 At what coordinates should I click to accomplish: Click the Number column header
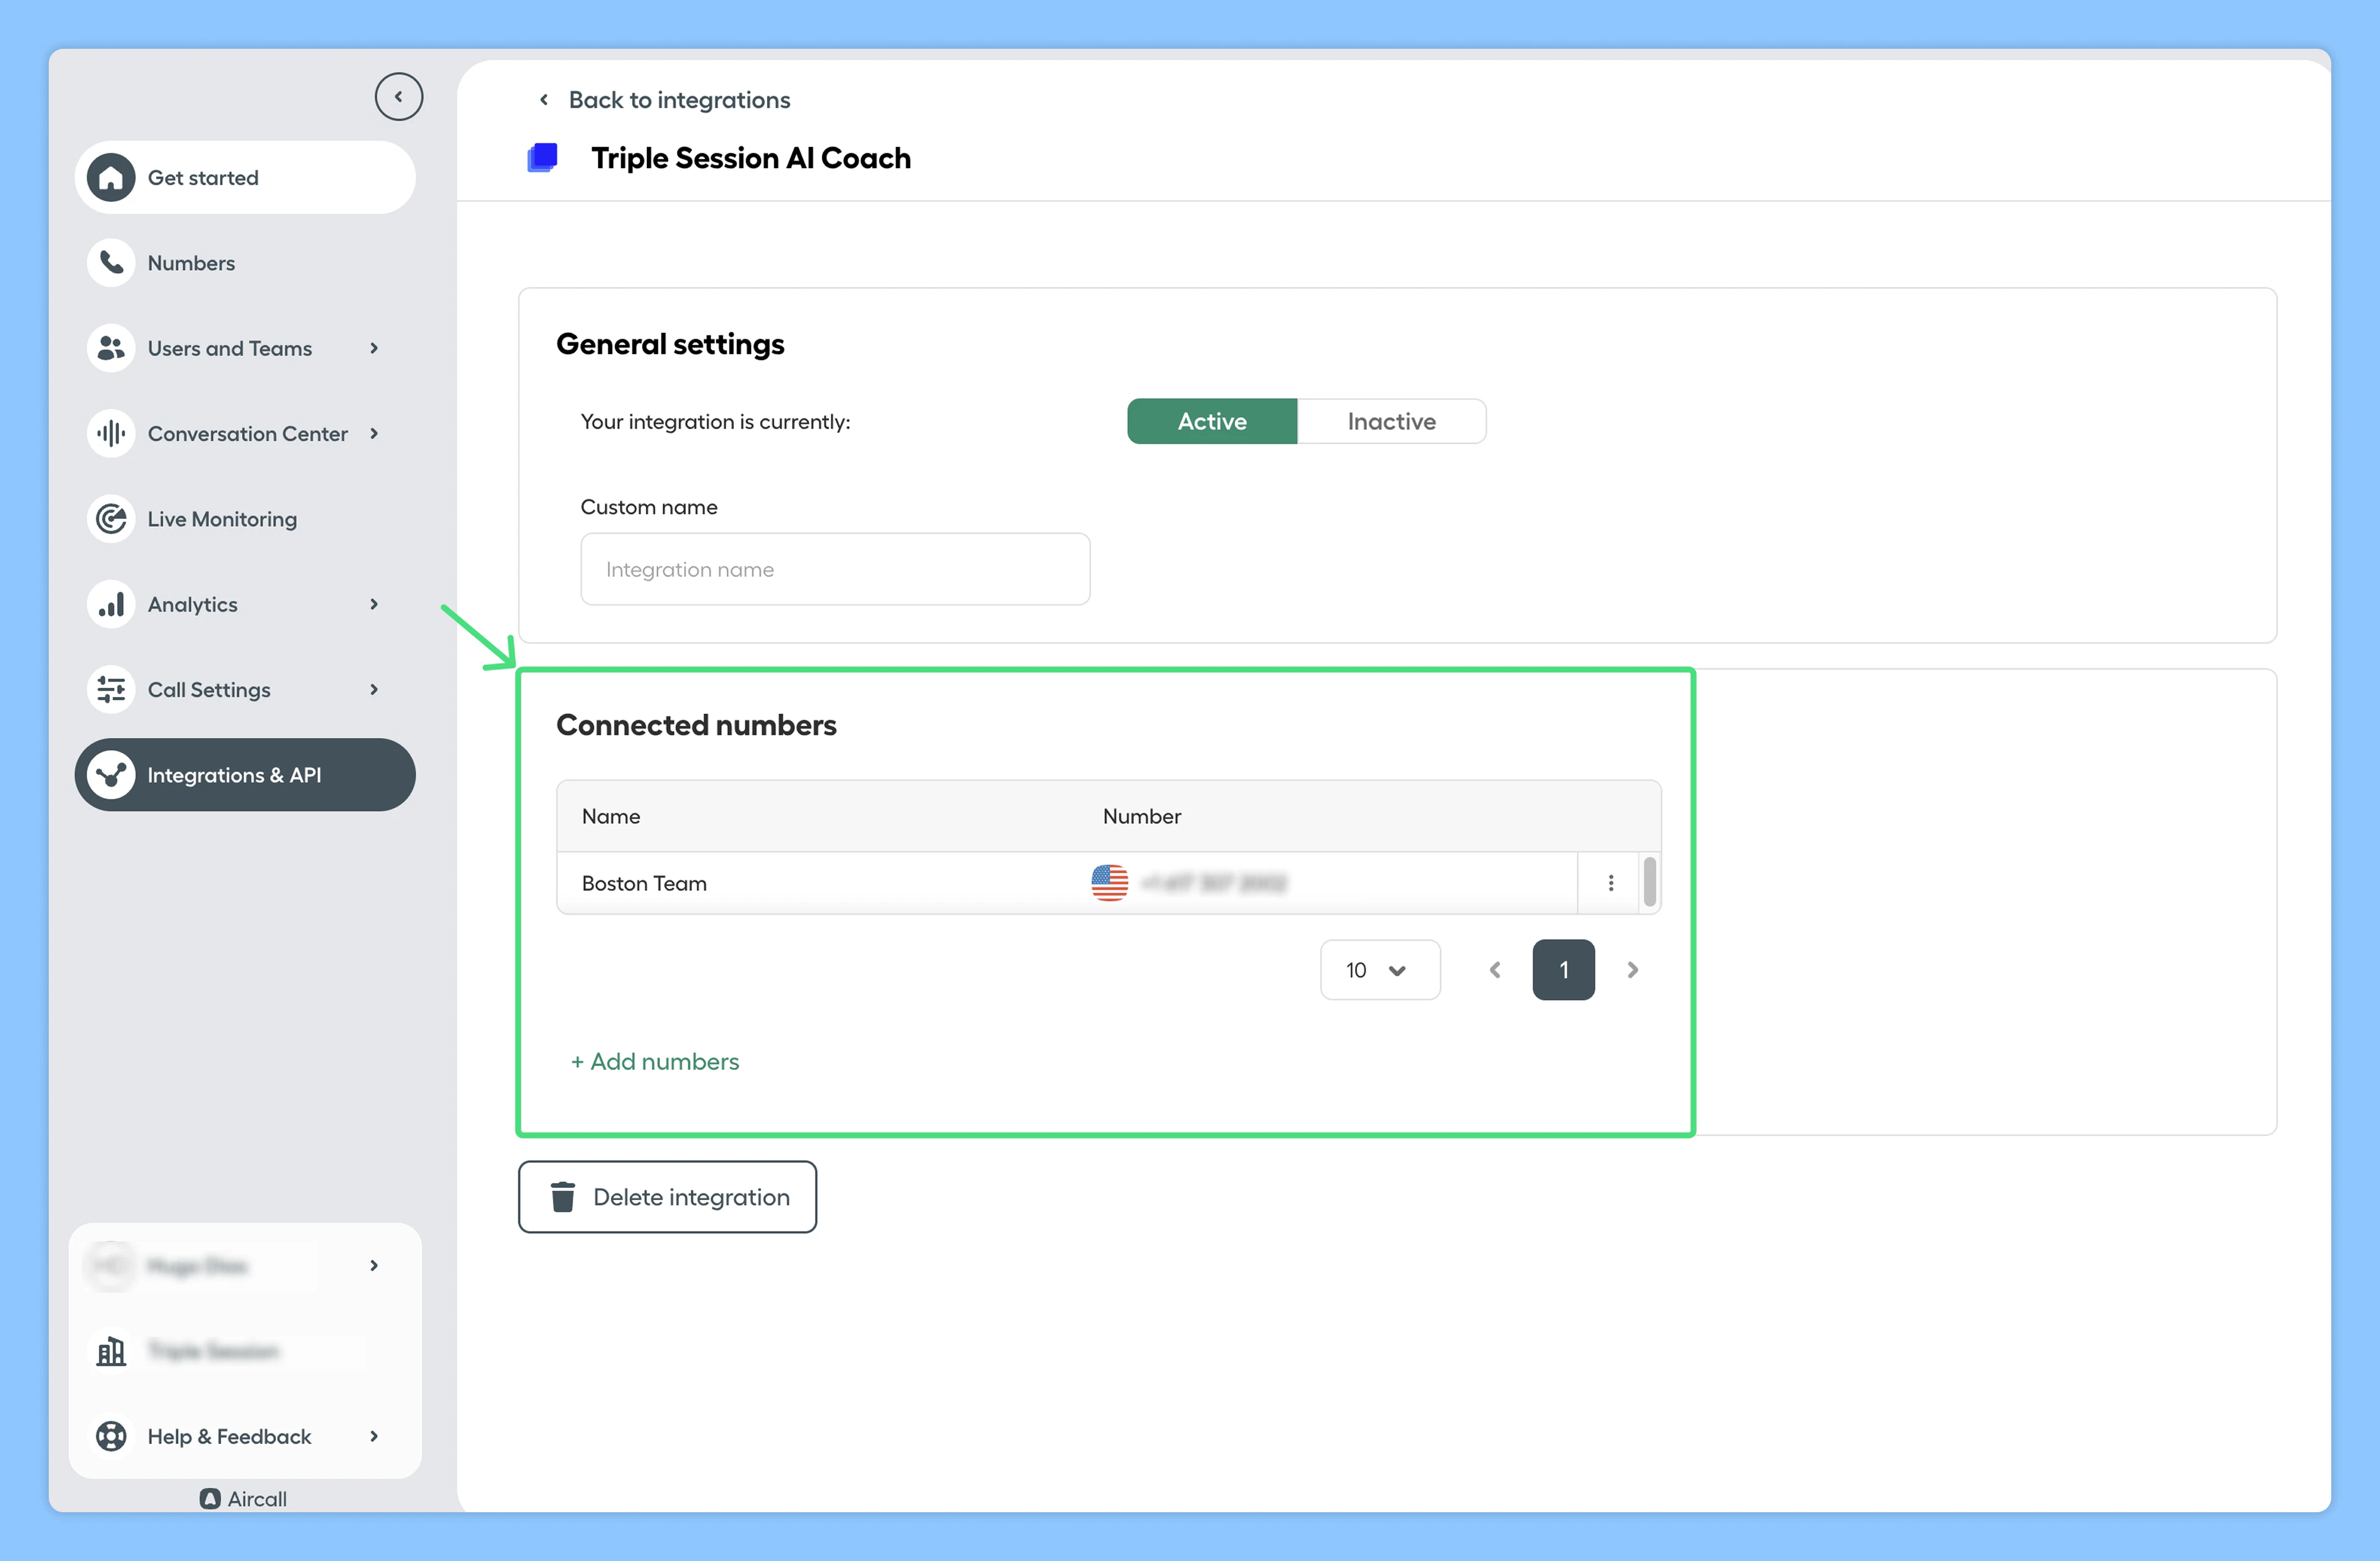click(1141, 816)
